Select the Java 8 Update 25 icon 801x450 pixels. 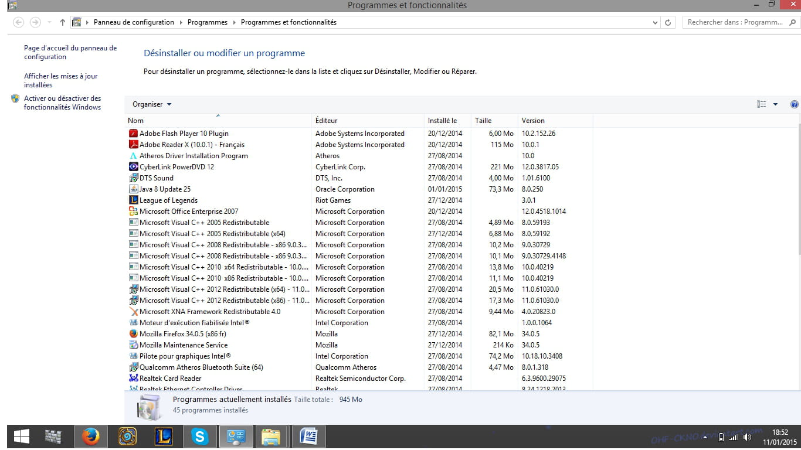click(133, 189)
